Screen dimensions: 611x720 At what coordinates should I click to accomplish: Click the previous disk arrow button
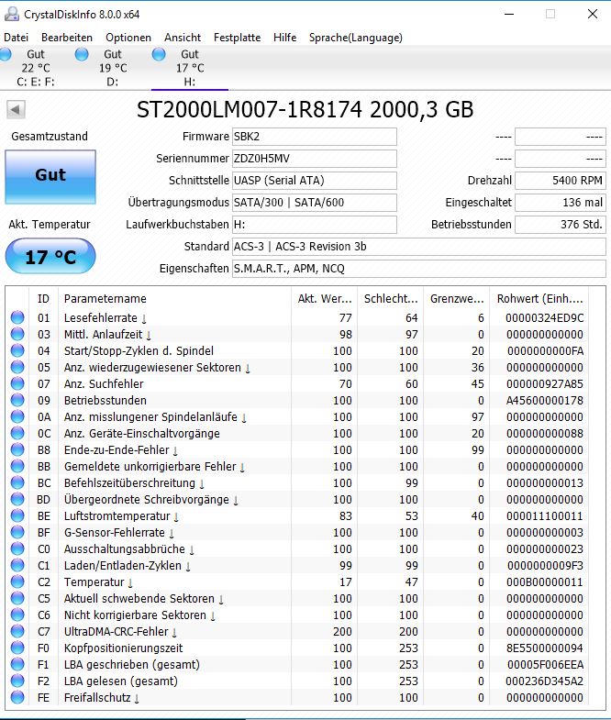tap(16, 110)
